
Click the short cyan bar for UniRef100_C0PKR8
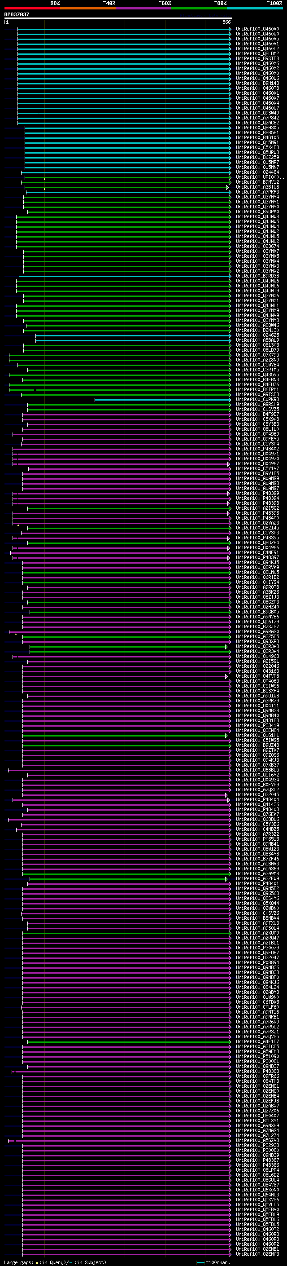coord(163,400)
